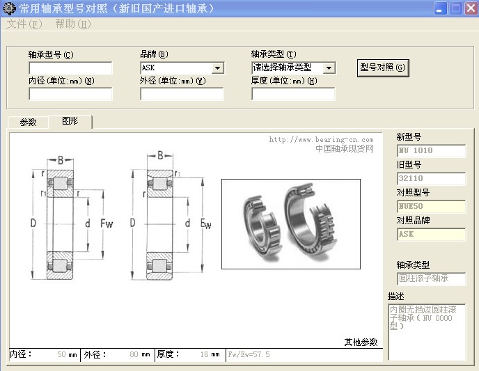Viewport: 479px width, 371px height.
Task: Focus the 外径 (单位:mm) input field
Action: [x=182, y=94]
